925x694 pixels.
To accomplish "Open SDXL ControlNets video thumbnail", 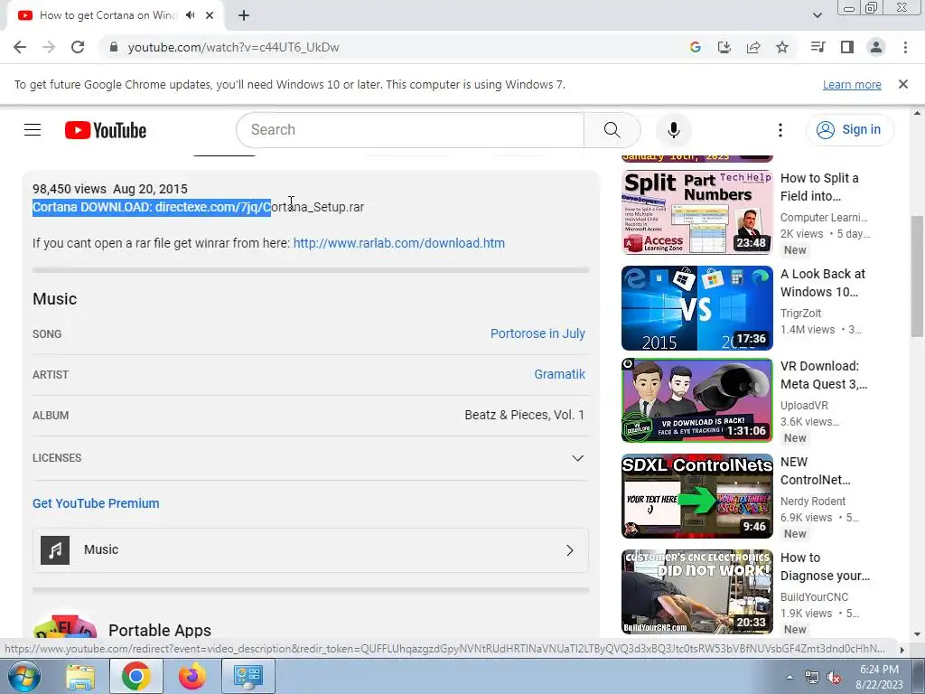I will pos(696,496).
